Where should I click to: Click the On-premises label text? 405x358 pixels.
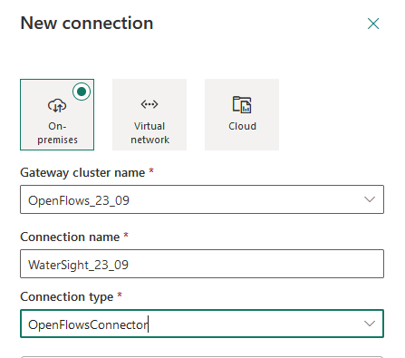pyautogui.click(x=57, y=133)
